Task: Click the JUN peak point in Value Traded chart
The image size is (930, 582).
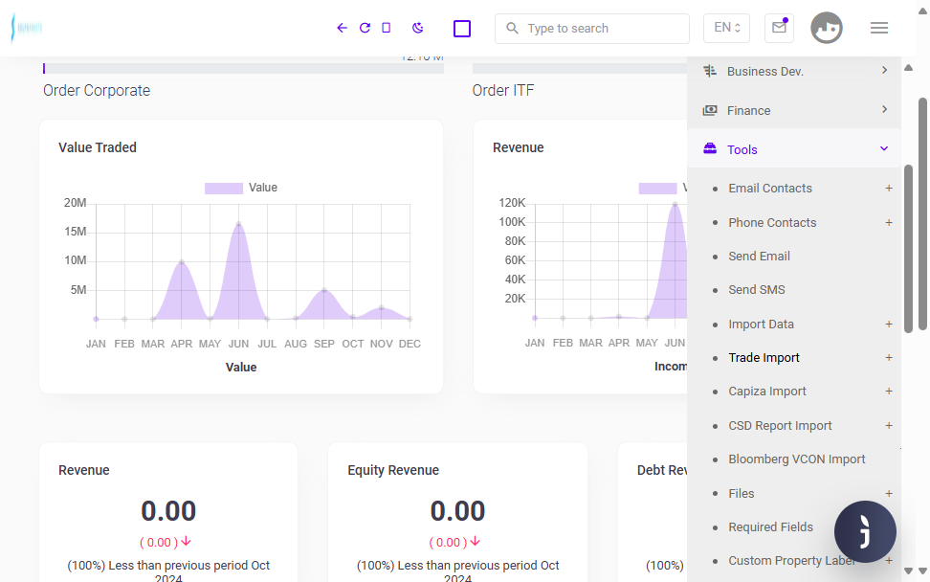Action: pyautogui.click(x=238, y=224)
